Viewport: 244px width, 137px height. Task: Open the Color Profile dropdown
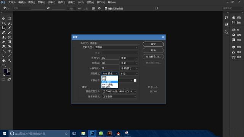click(119, 91)
